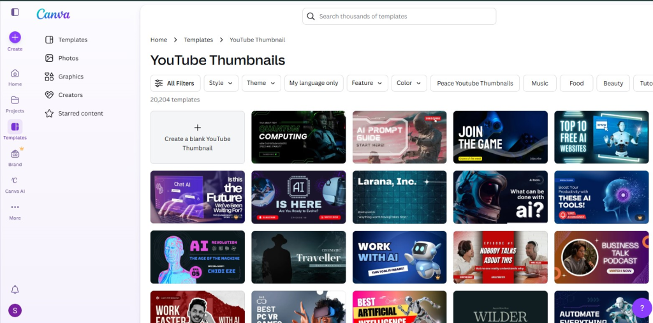Open Quantum Computing template
The width and height of the screenshot is (653, 323).
298,137
